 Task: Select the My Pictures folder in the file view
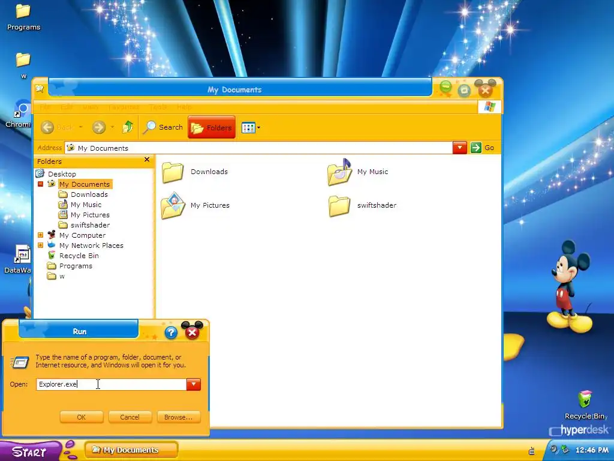[x=195, y=205]
